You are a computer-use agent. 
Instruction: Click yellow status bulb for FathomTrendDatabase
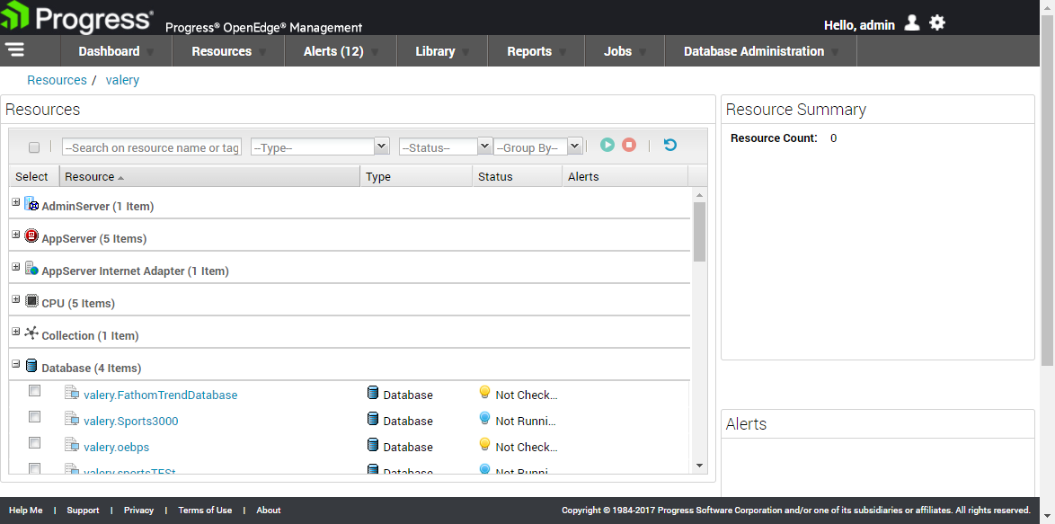(484, 393)
